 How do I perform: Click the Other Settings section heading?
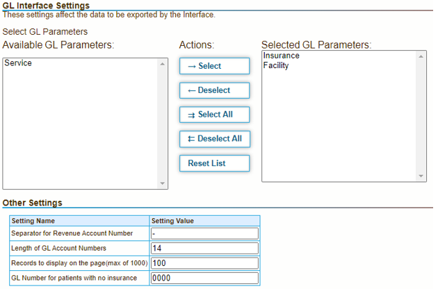32,203
